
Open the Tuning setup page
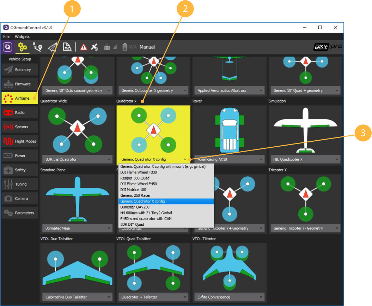click(20, 184)
